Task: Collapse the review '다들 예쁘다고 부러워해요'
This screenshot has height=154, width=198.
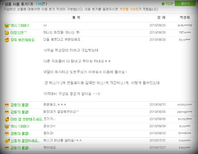Action: [62, 40]
